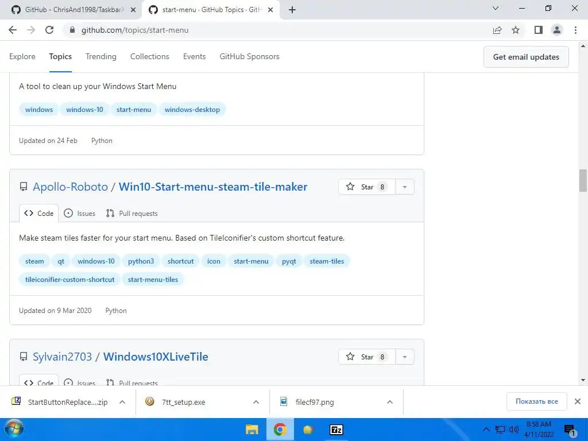
Task: Open the Explore navigation item
Action: point(22,56)
